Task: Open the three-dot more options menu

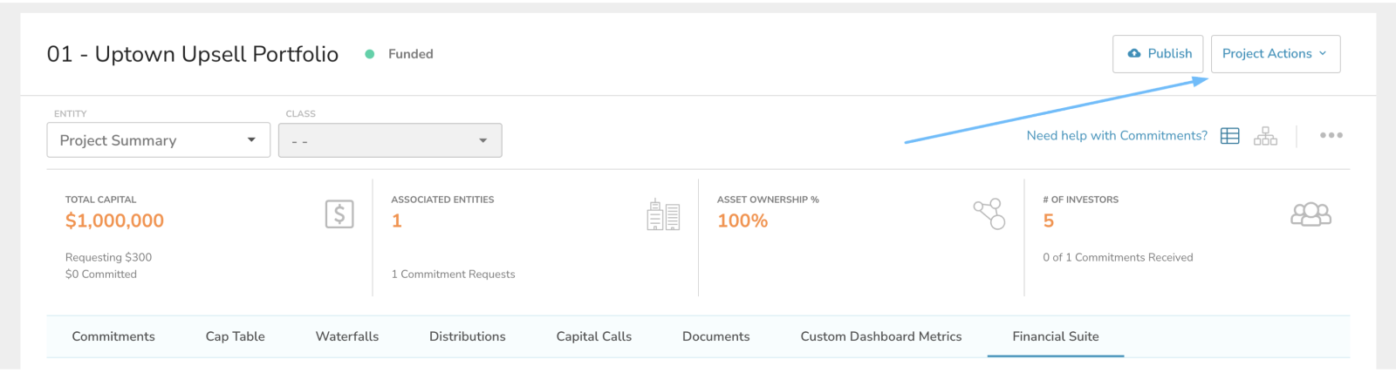Action: tap(1331, 136)
